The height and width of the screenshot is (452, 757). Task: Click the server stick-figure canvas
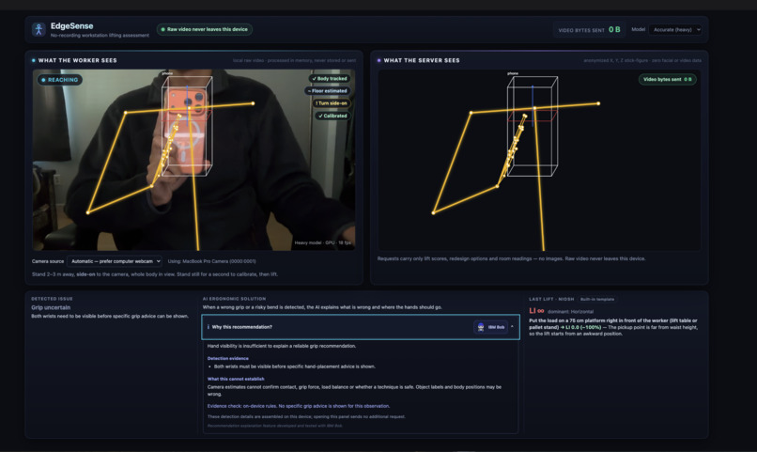[x=539, y=160]
